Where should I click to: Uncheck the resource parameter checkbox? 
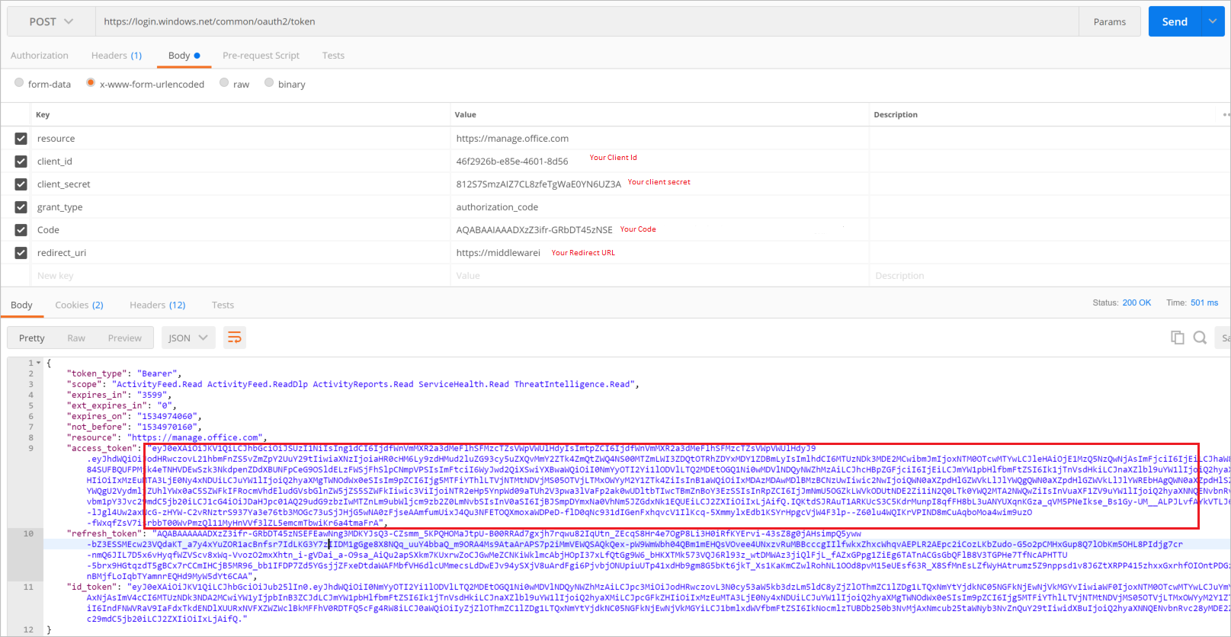pyautogui.click(x=21, y=139)
